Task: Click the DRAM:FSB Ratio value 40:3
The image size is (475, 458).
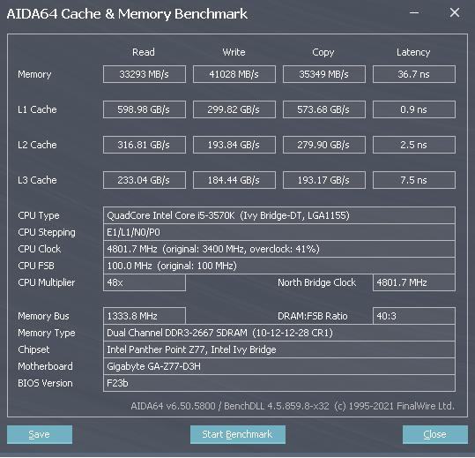Action: pyautogui.click(x=414, y=316)
